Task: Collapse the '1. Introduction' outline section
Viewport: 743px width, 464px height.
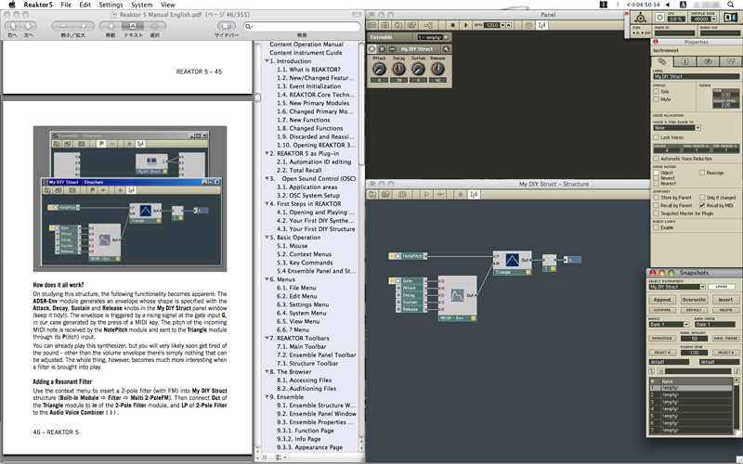Action: (x=267, y=61)
